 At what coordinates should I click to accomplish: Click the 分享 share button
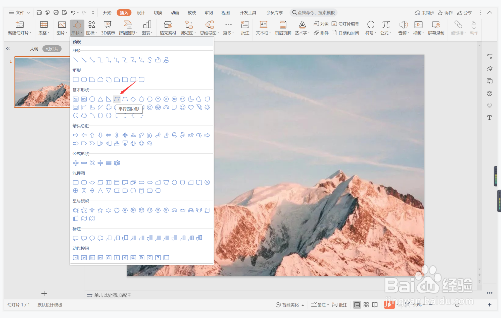coord(465,13)
